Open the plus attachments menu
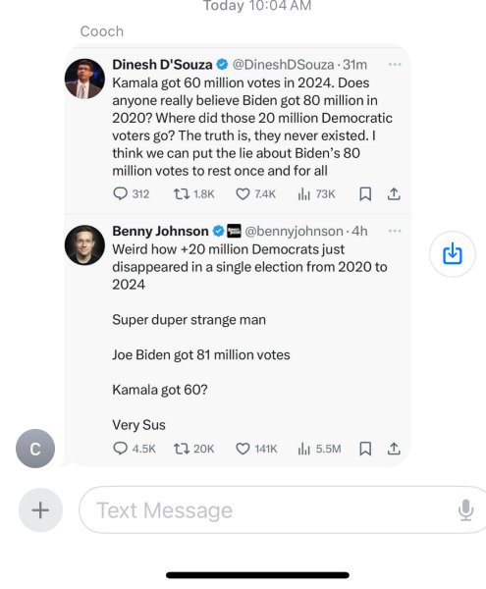The height and width of the screenshot is (589, 486). point(40,510)
